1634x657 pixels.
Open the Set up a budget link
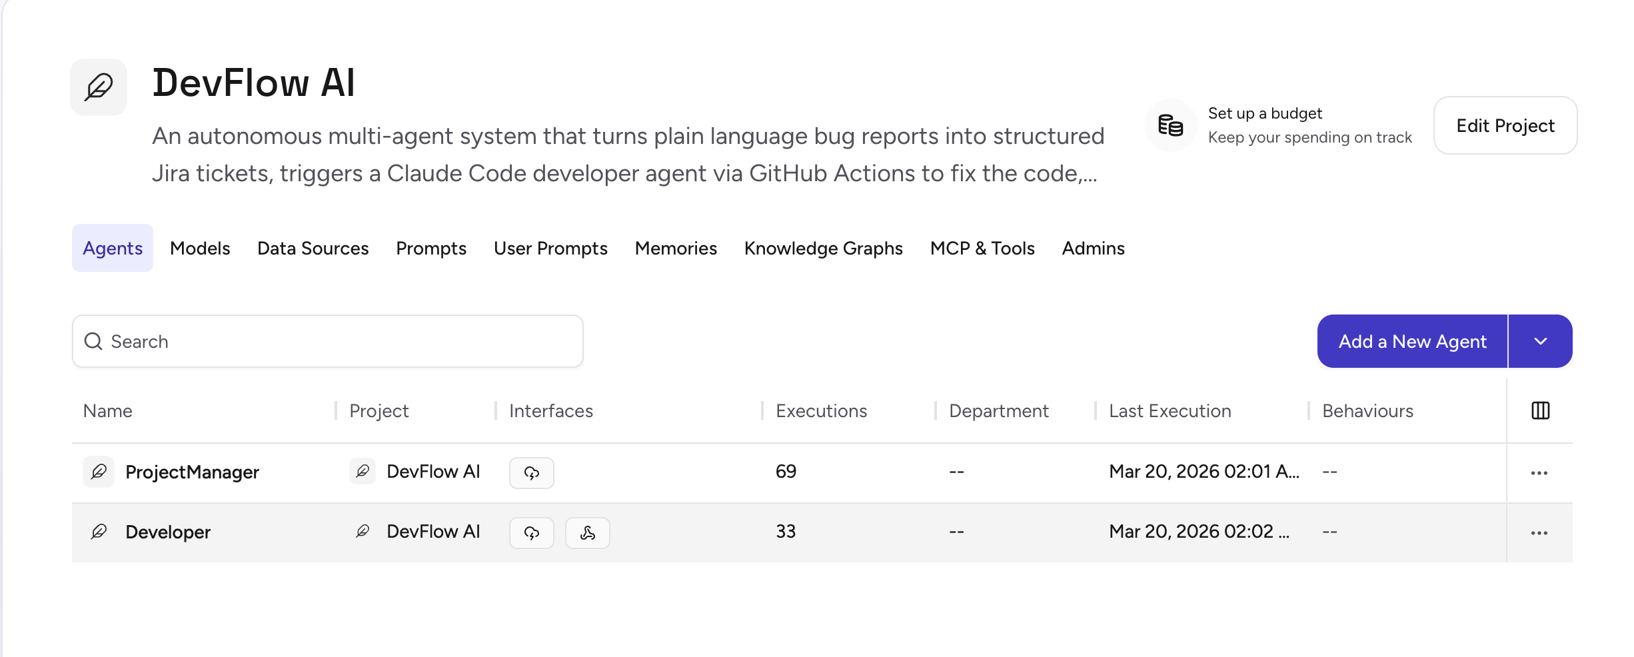pos(1264,113)
